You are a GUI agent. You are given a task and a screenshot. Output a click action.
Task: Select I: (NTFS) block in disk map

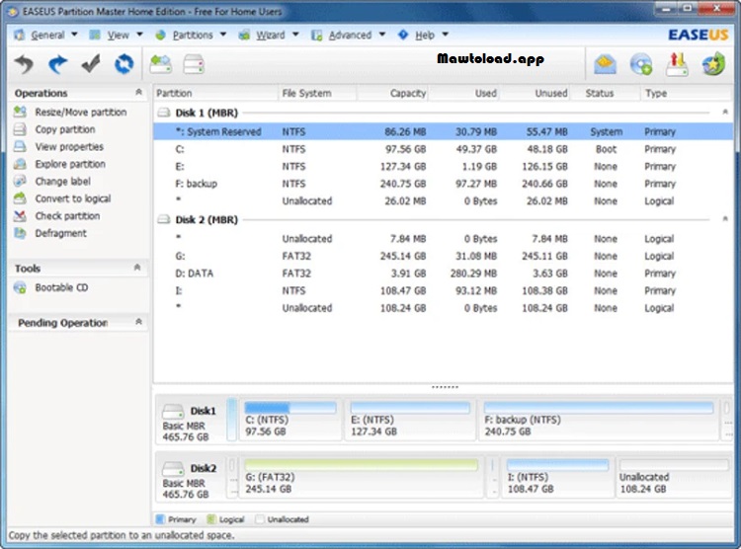[557, 477]
